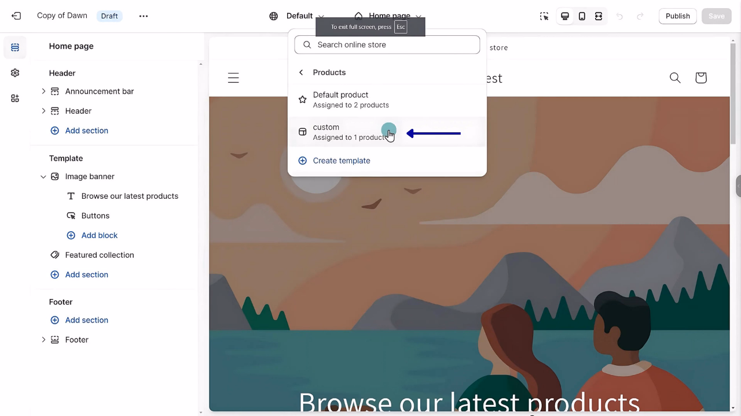Open the storefront hamburger menu icon
741x416 pixels.
pos(233,78)
